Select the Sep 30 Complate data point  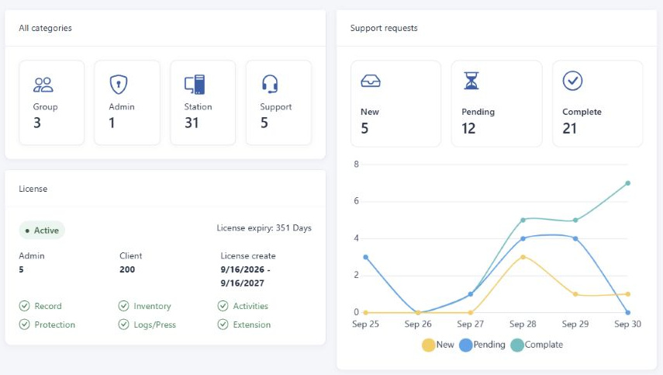pos(628,183)
